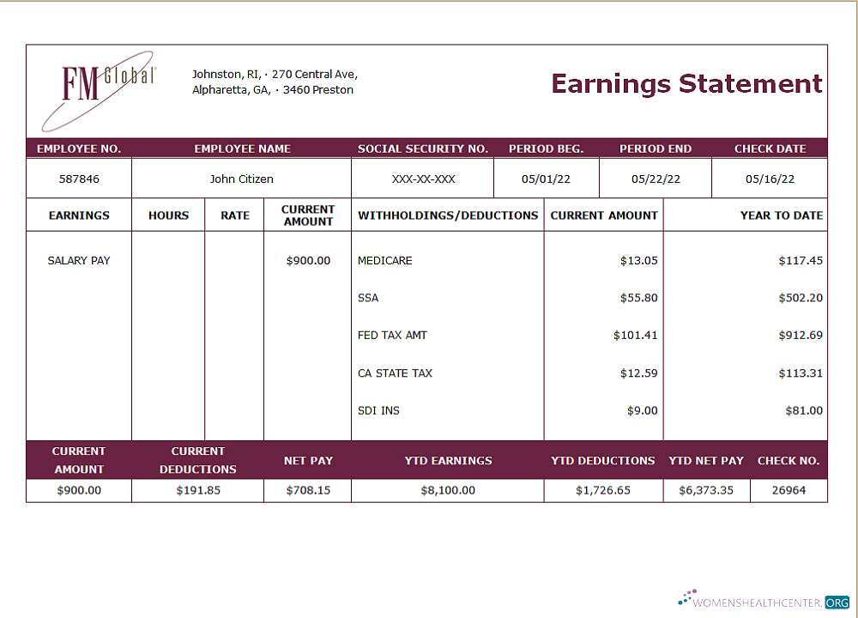Click the SOCIAL SECURITY NO. header

coord(423,148)
